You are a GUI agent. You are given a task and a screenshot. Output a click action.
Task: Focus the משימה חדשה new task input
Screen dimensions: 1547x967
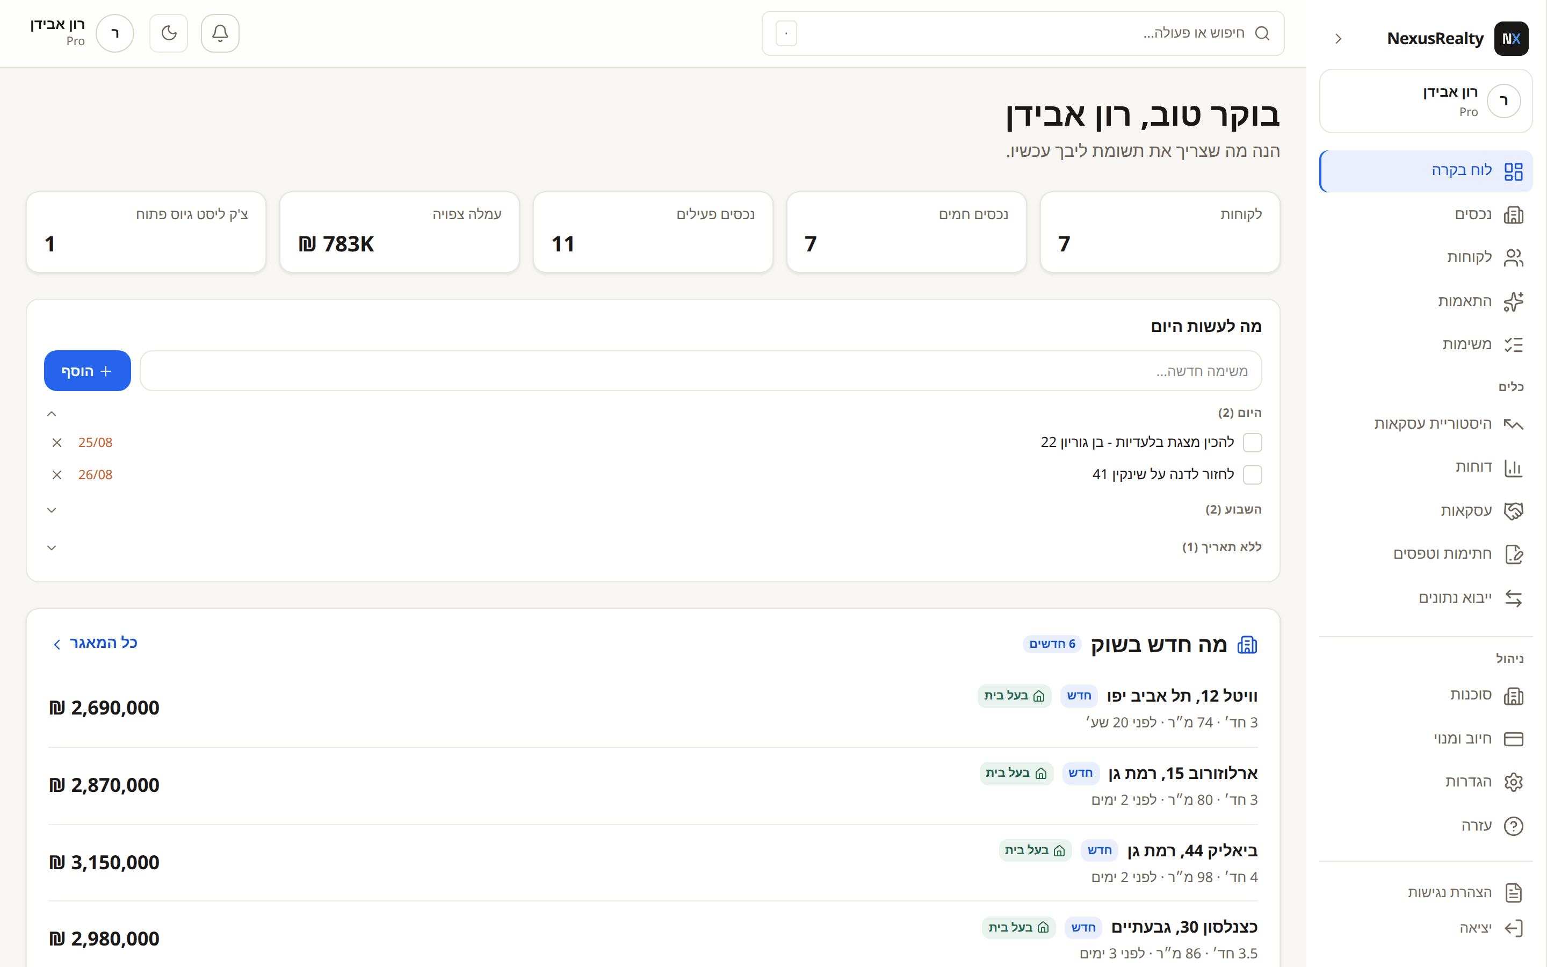coord(700,371)
